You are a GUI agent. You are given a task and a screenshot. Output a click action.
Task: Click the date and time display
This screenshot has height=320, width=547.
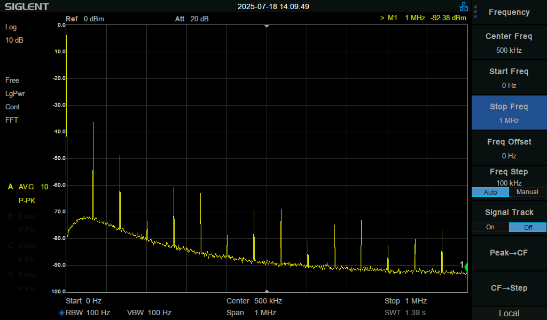tap(273, 6)
